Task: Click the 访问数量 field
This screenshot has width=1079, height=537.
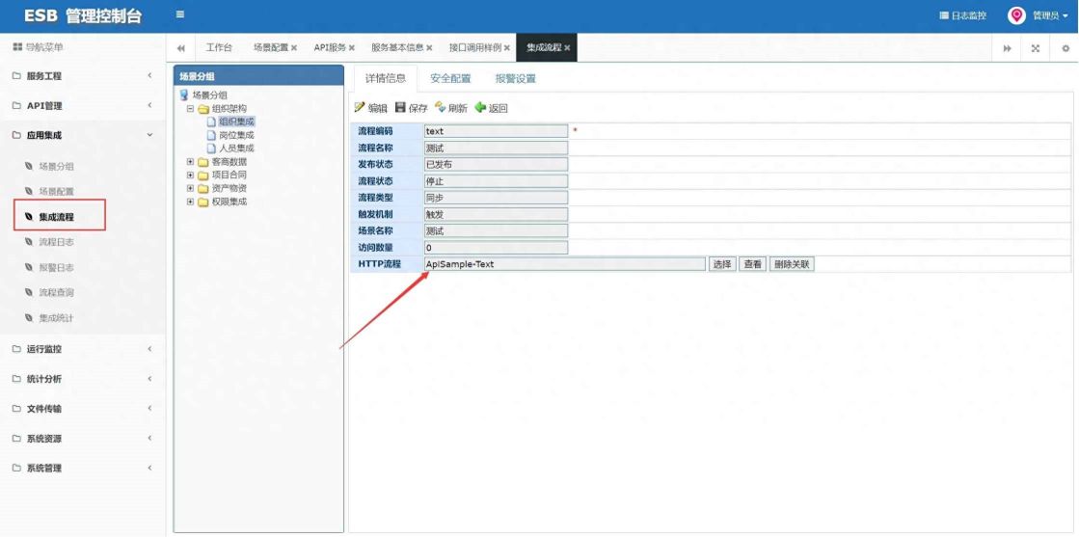Action: click(496, 247)
